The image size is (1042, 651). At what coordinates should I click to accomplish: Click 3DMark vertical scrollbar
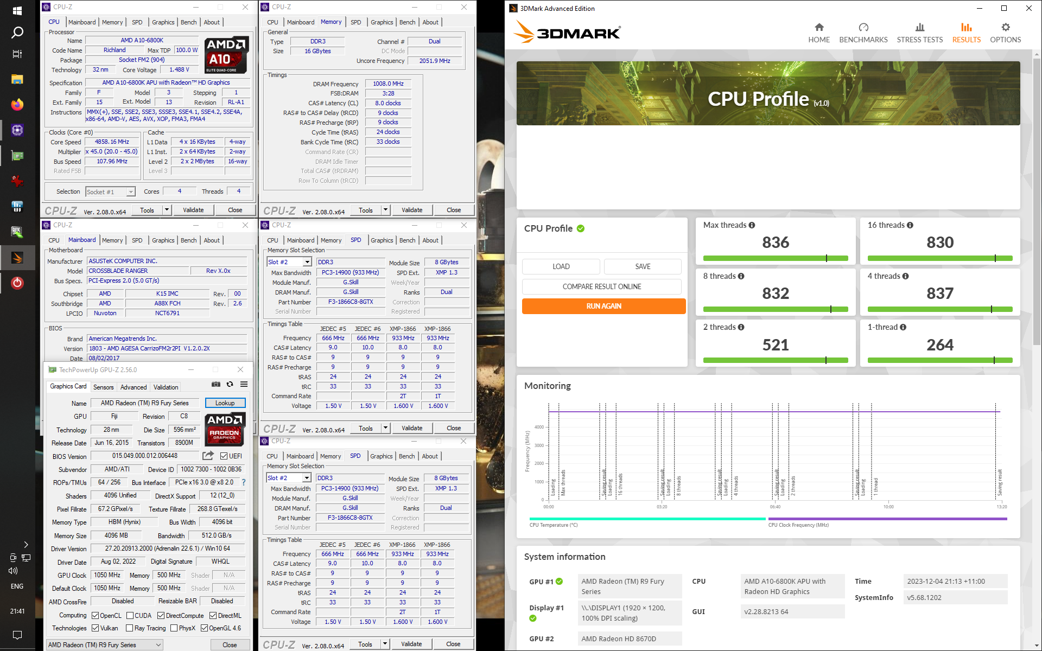tap(1037, 201)
